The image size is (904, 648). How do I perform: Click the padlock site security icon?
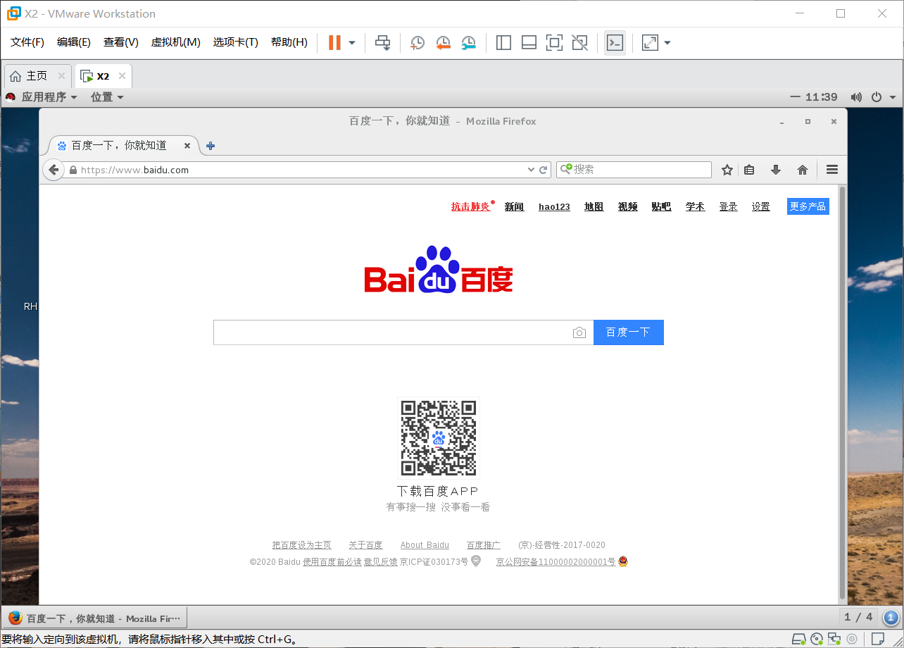[73, 170]
